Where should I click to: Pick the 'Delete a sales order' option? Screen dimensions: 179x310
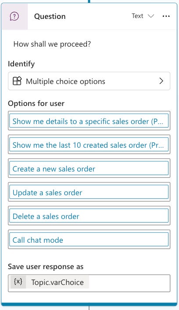pos(89,216)
